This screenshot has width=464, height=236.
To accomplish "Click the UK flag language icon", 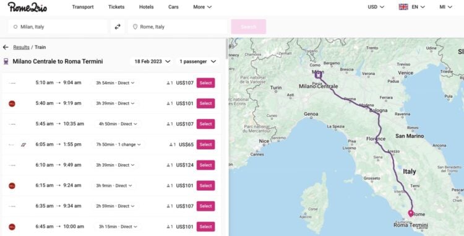I will (403, 7).
